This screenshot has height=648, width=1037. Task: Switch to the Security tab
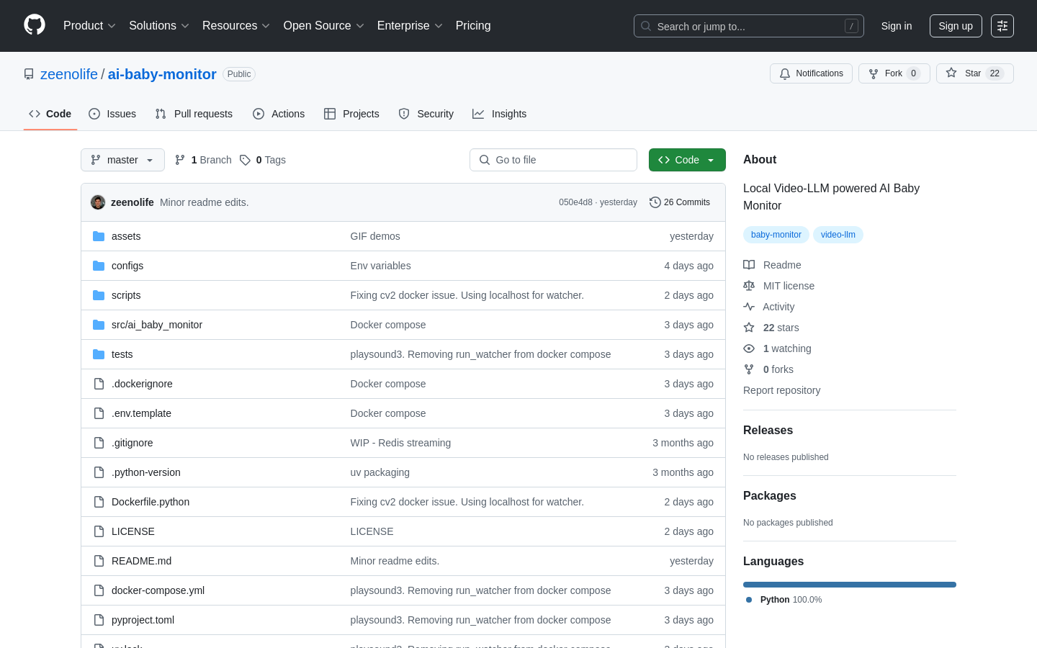tap(426, 114)
